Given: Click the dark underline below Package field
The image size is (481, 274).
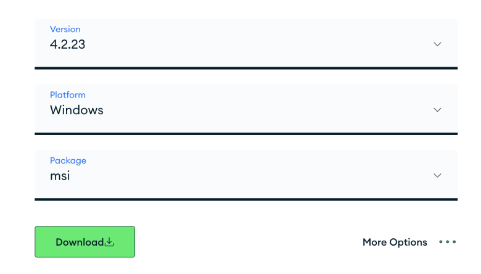Looking at the screenshot, I should (245, 199).
